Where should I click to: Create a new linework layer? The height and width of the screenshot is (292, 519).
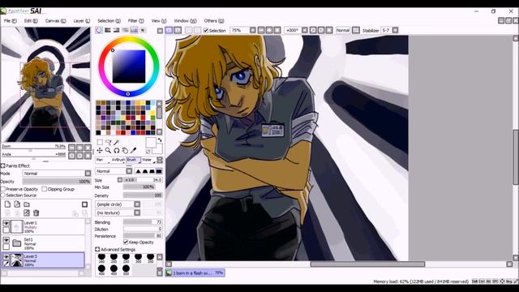17,204
